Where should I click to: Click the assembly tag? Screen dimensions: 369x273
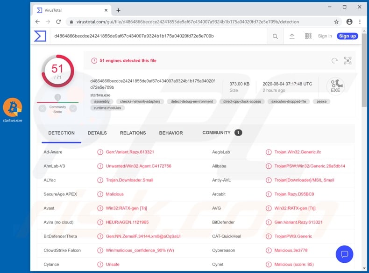102,101
